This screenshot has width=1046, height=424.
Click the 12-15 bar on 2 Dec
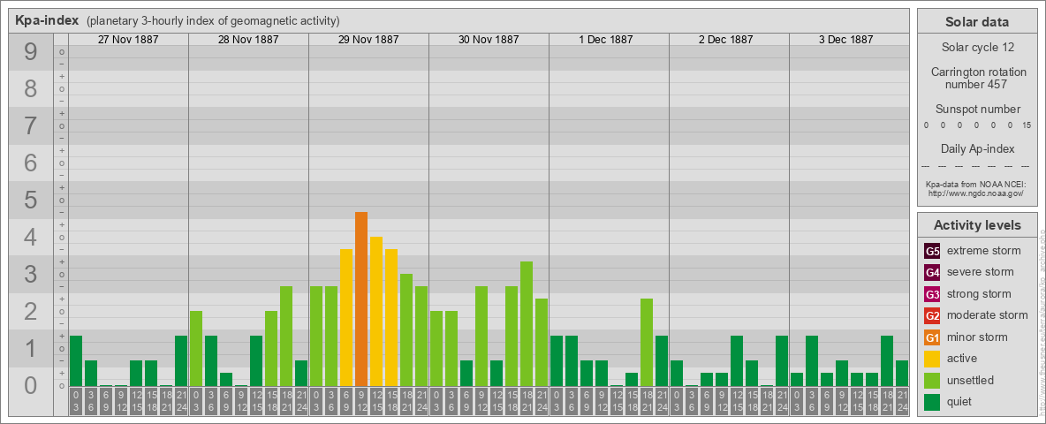point(737,360)
